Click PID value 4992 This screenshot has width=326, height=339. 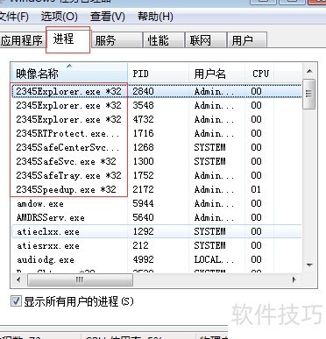(x=143, y=259)
